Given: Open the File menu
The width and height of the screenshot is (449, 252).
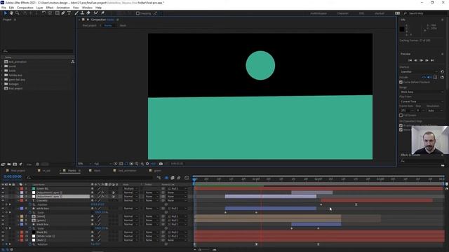Looking at the screenshot, I should click(4, 8).
